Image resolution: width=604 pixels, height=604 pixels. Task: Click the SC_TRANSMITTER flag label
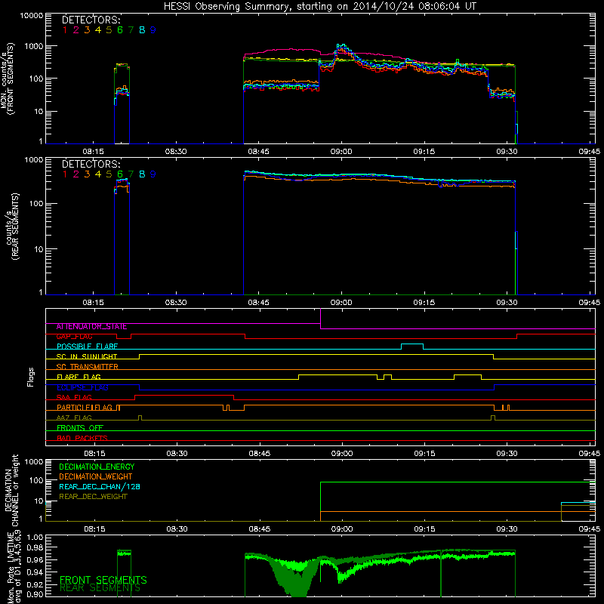coord(88,366)
